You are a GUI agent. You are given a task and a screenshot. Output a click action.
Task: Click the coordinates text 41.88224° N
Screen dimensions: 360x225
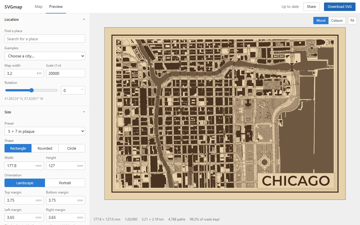click(x=24, y=99)
